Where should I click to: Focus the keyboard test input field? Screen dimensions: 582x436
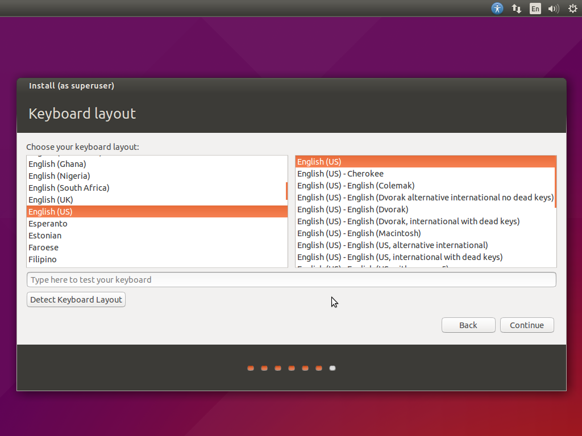(292, 279)
